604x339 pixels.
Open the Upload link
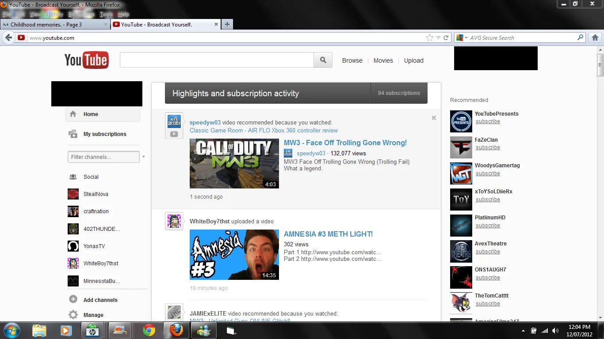coord(414,60)
